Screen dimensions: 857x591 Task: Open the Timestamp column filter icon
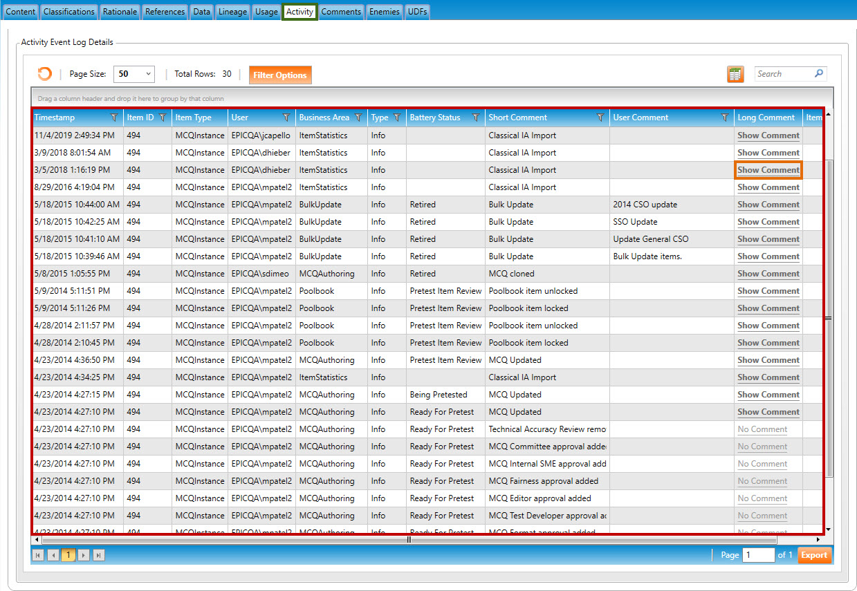114,118
